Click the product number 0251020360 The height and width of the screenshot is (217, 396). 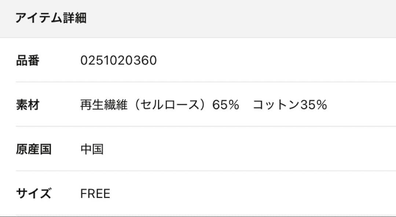pos(118,60)
